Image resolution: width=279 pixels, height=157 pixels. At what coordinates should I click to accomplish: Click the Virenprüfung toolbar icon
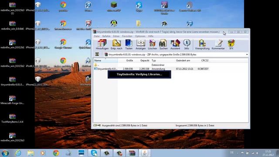coord(202,44)
